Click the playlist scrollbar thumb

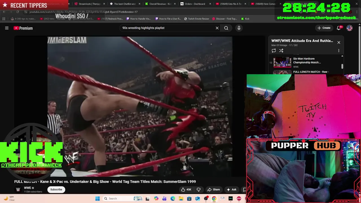pyautogui.click(x=342, y=66)
